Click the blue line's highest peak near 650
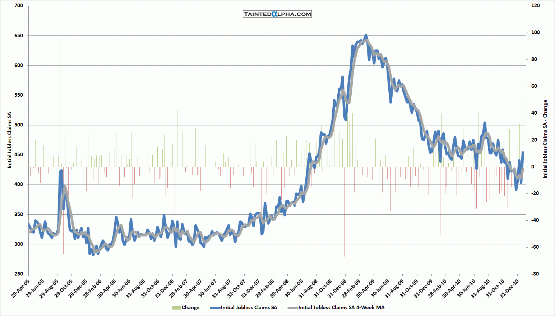This screenshot has height=316, width=555. coord(366,35)
